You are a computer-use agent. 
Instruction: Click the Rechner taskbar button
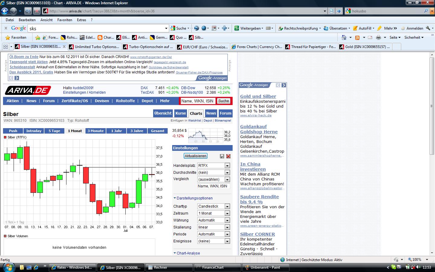click(169, 267)
